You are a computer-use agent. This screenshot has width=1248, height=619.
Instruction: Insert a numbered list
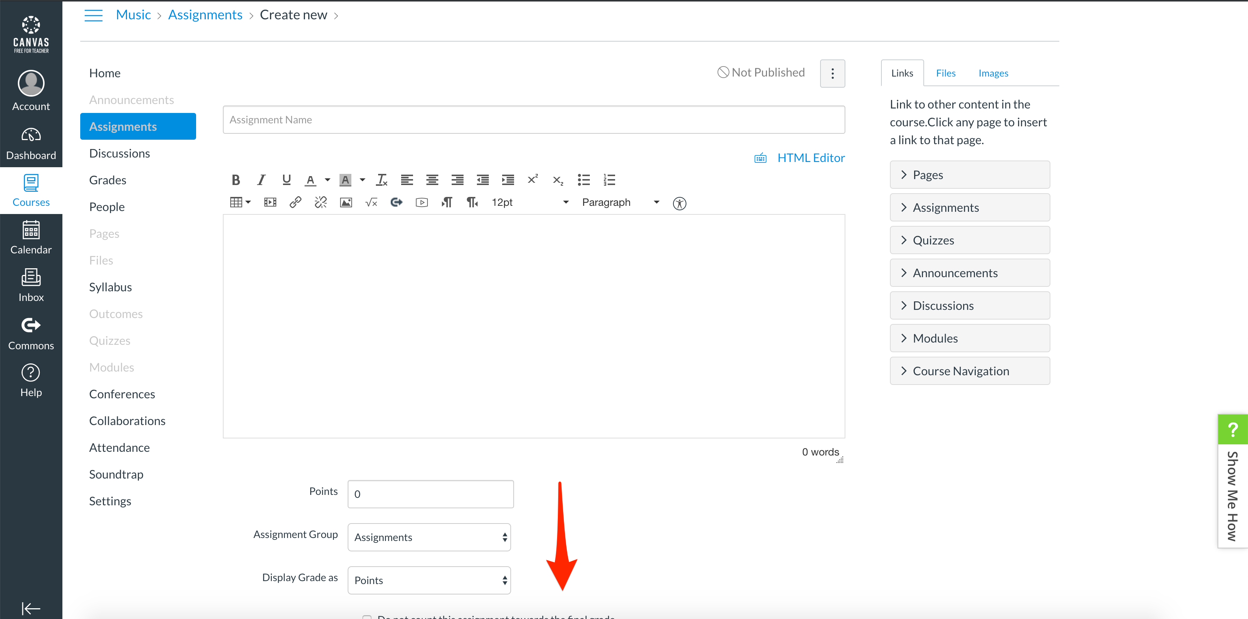(609, 180)
